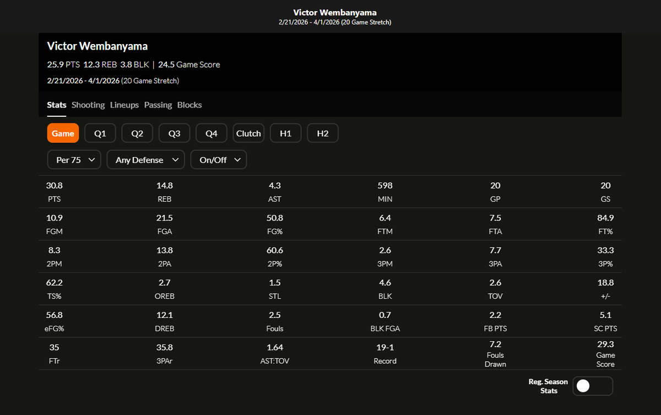Click the 13.8 2PA value
The image size is (661, 415).
coord(165,250)
